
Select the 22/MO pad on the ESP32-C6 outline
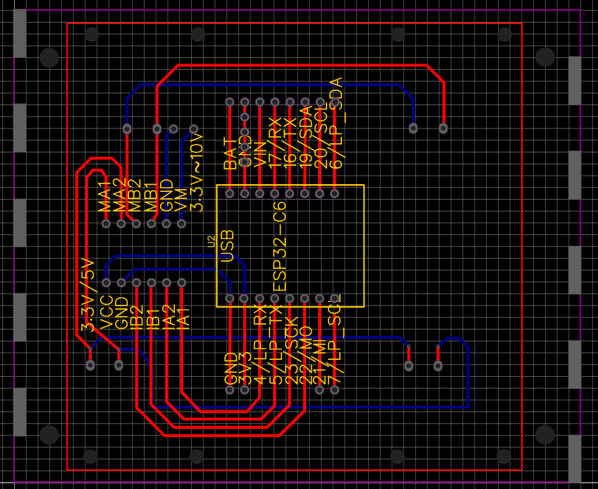pyautogui.click(x=305, y=298)
